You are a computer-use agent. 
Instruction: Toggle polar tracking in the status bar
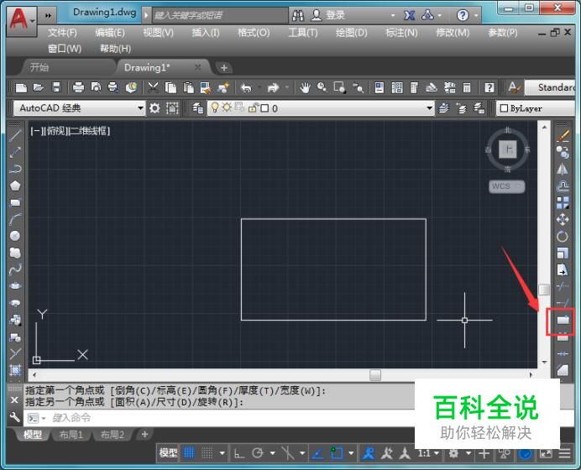tap(258, 453)
